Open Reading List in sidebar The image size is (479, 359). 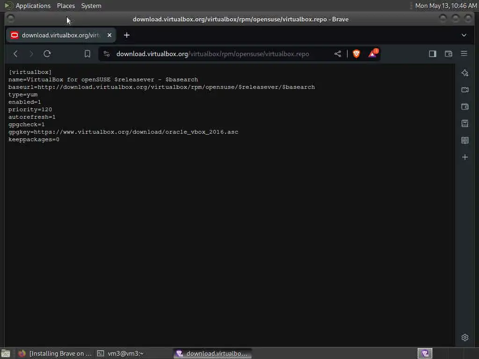465,140
